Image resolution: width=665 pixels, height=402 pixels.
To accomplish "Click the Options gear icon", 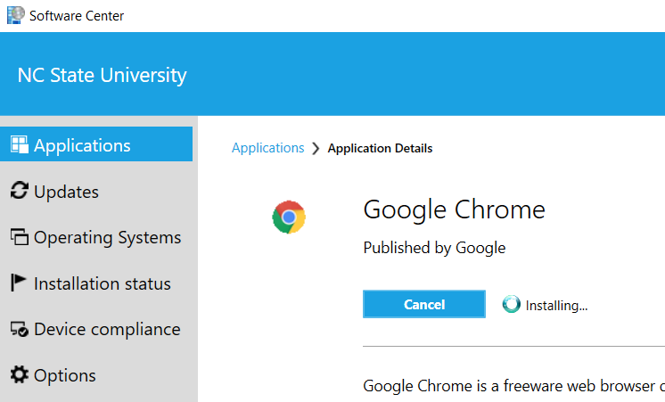I will point(20,374).
